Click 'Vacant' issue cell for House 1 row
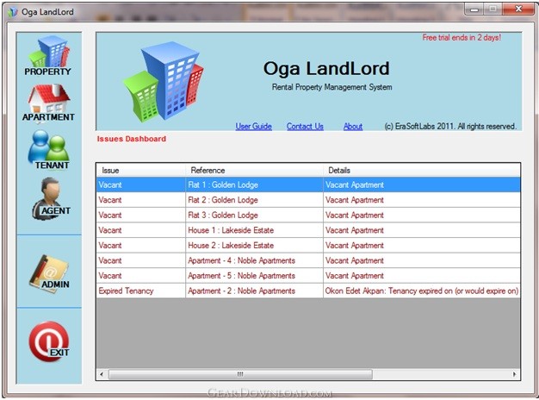Viewport: 539px width, 400px height. coord(141,230)
